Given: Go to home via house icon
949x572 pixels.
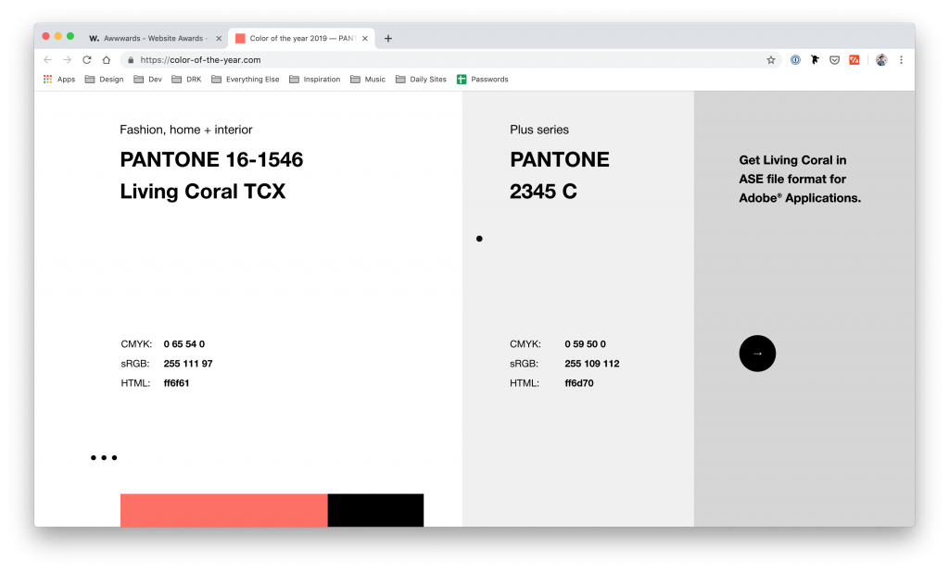Looking at the screenshot, I should coord(107,60).
